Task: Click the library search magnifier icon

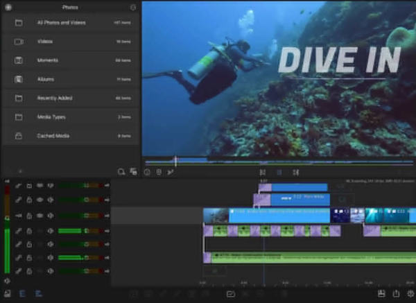Action: pos(121,172)
